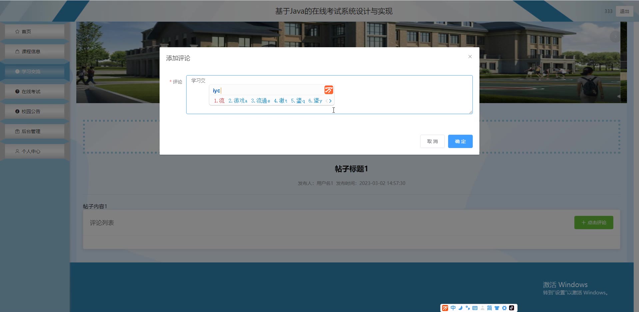Open the 在线考试 sidebar menu item
The width and height of the screenshot is (639, 312).
35,91
